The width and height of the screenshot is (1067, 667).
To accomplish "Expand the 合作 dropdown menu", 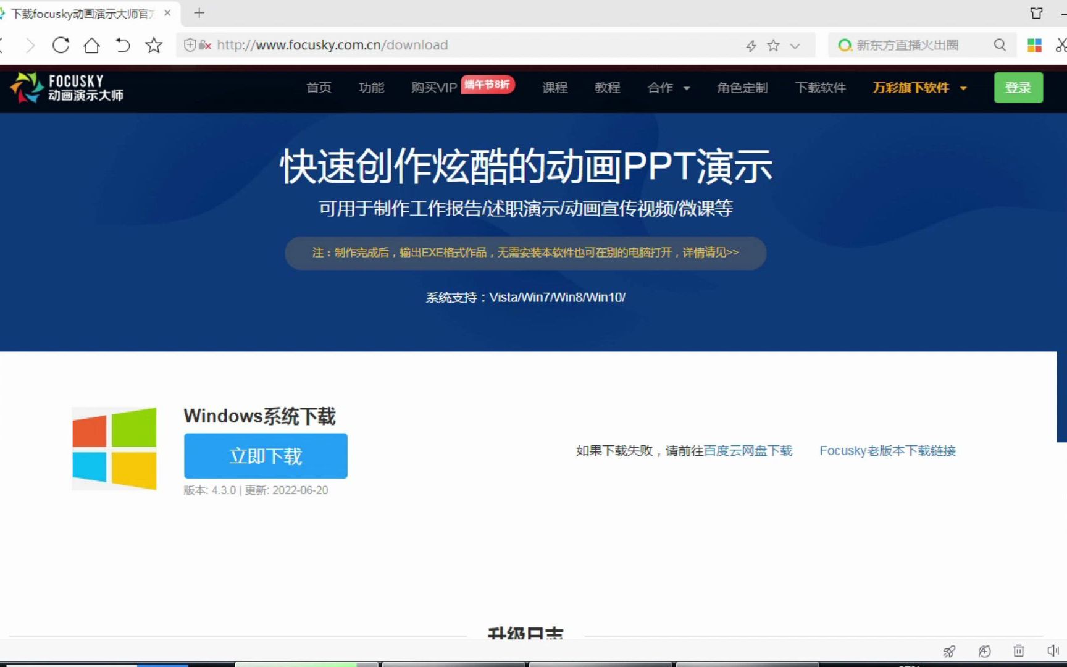I will point(668,88).
